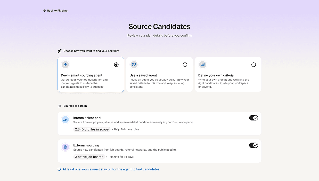The width and height of the screenshot is (319, 181).
Task: Click the at least one source notice text
Action: [111, 169]
